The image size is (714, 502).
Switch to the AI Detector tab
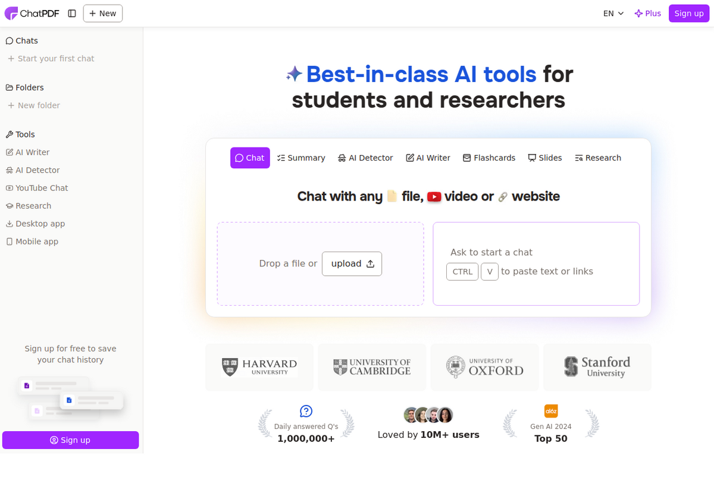[x=365, y=158]
